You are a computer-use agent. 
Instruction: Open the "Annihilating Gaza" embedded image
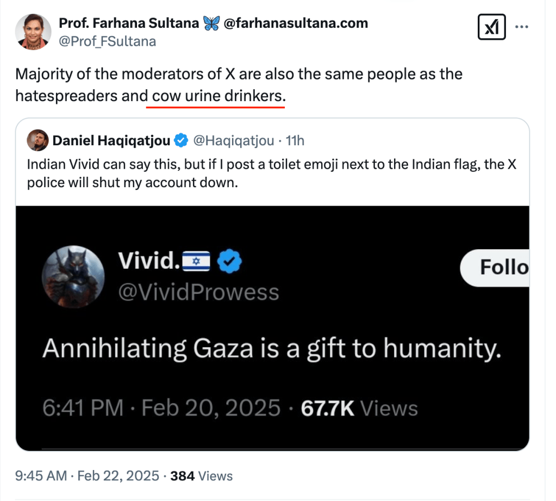tap(272, 348)
